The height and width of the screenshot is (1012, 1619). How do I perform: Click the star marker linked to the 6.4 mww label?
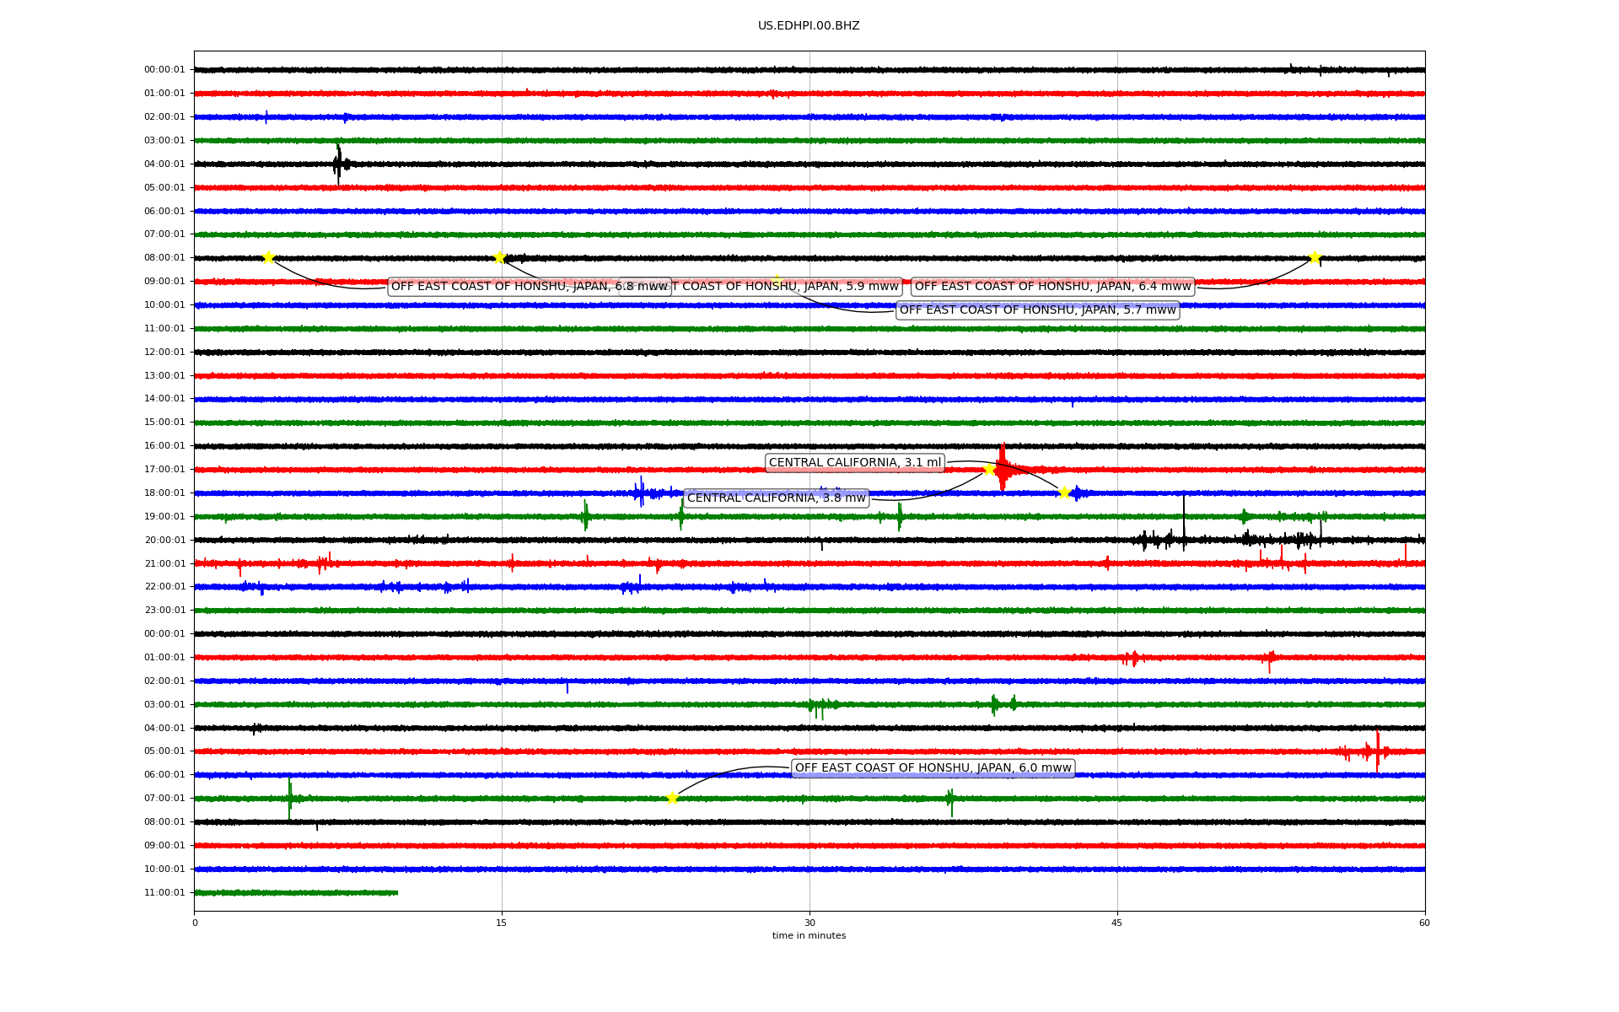point(1314,257)
